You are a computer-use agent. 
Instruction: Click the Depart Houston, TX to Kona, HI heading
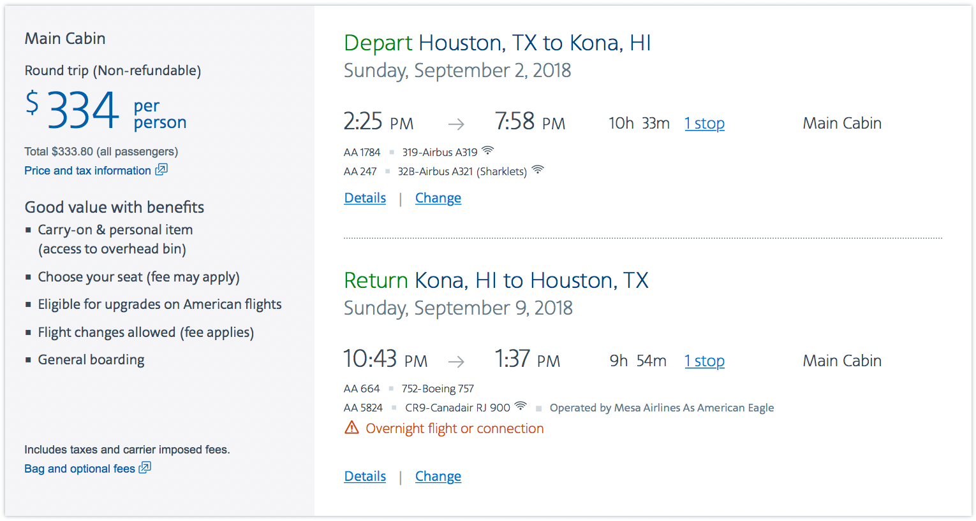tap(497, 43)
